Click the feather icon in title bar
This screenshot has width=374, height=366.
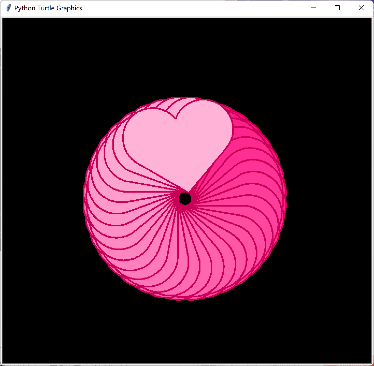(9, 8)
